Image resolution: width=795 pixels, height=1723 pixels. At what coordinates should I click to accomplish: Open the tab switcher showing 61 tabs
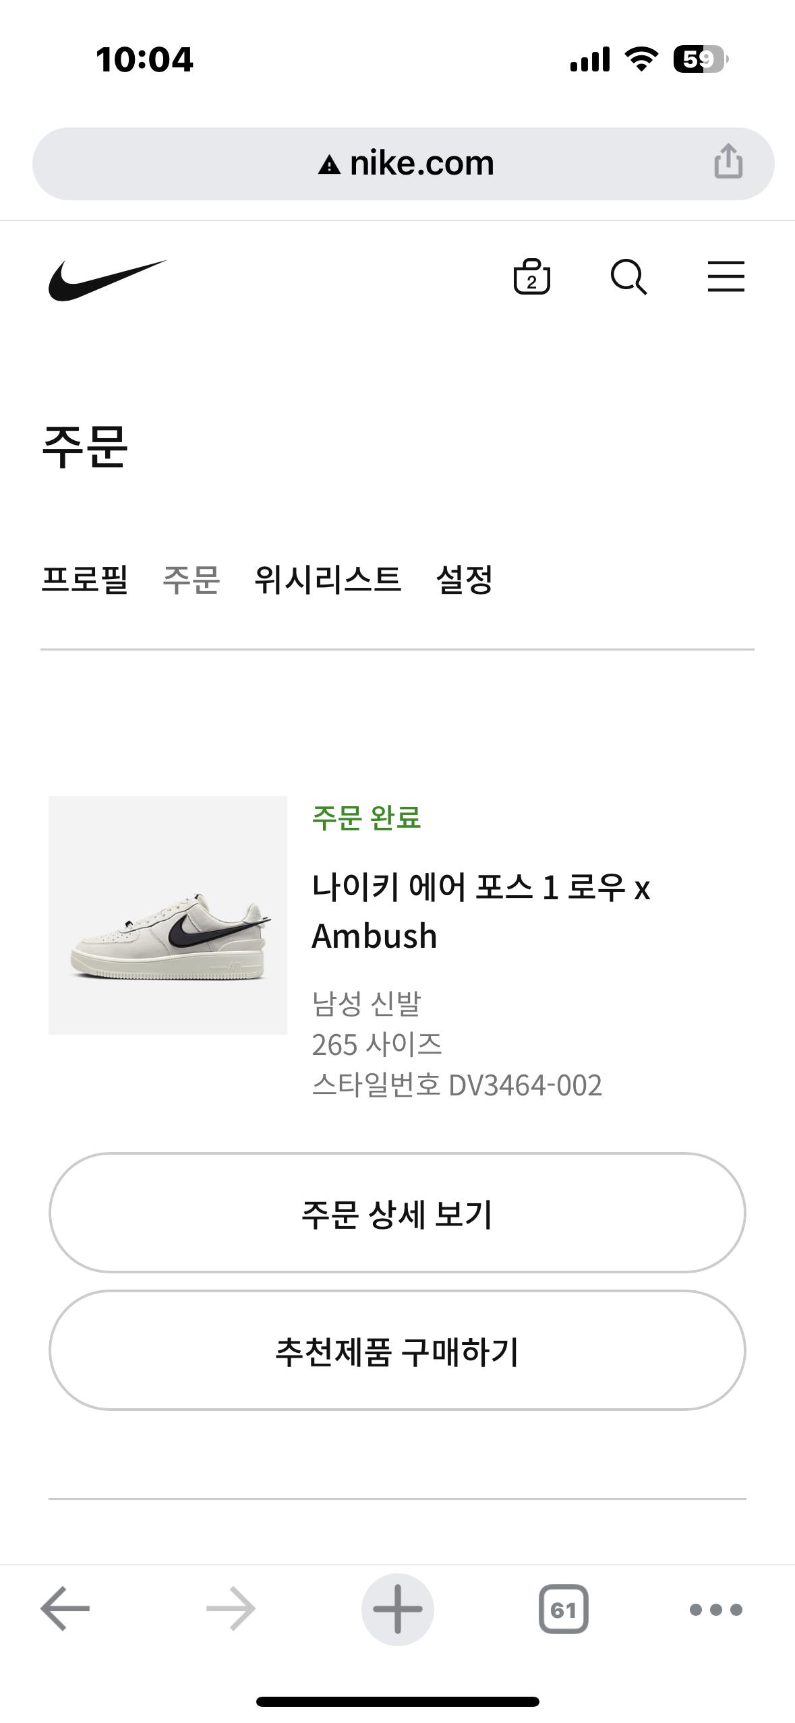pyautogui.click(x=563, y=1608)
